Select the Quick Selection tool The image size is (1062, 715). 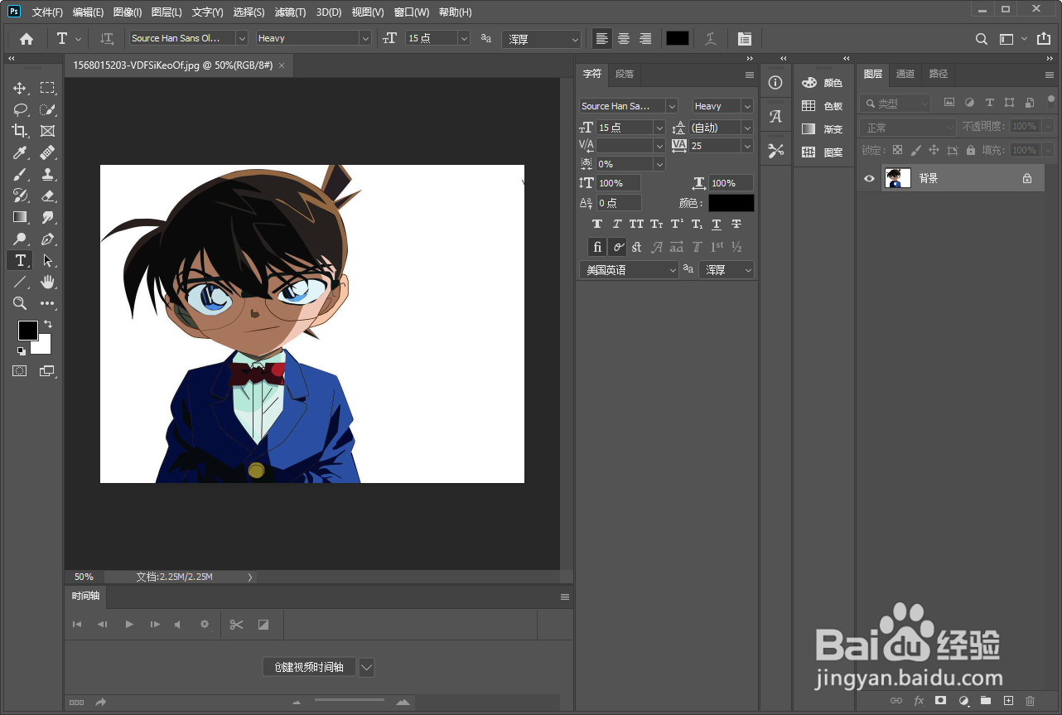(x=48, y=109)
